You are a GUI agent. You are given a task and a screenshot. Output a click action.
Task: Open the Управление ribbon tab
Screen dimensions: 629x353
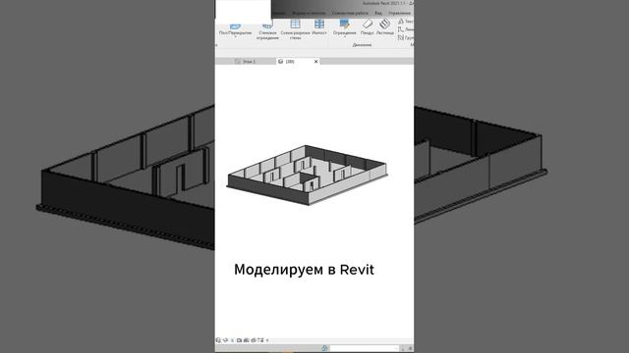tap(399, 13)
